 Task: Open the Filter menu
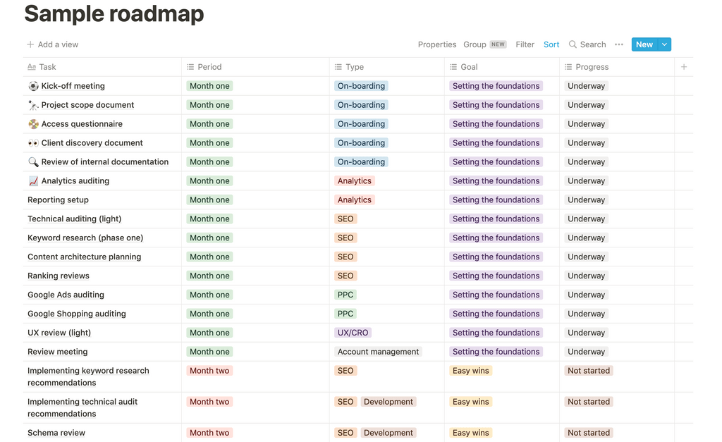525,44
